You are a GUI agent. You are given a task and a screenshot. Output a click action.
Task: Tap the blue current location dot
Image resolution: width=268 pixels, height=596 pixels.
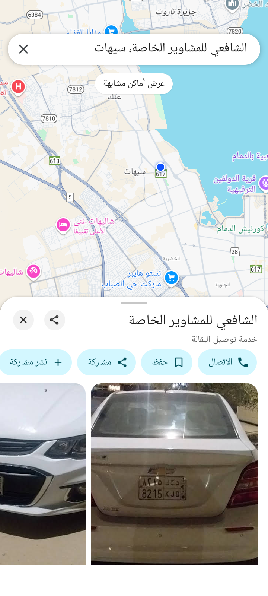[x=160, y=167]
